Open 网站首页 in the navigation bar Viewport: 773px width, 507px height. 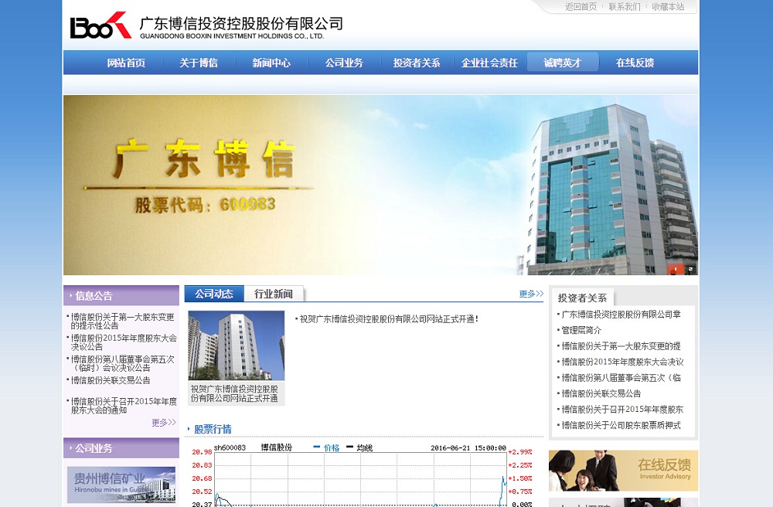tap(126, 63)
